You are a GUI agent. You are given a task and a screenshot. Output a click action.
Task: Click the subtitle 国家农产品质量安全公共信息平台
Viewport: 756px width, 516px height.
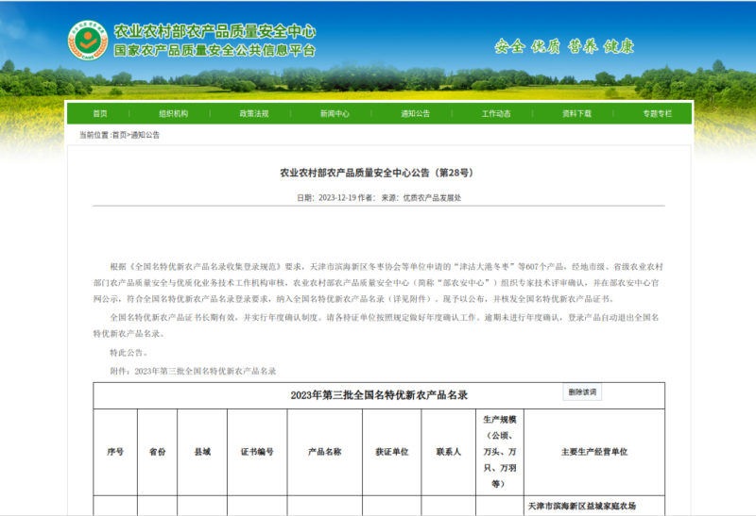point(215,50)
